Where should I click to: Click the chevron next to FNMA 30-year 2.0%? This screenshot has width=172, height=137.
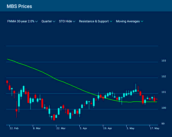[x=37, y=21]
